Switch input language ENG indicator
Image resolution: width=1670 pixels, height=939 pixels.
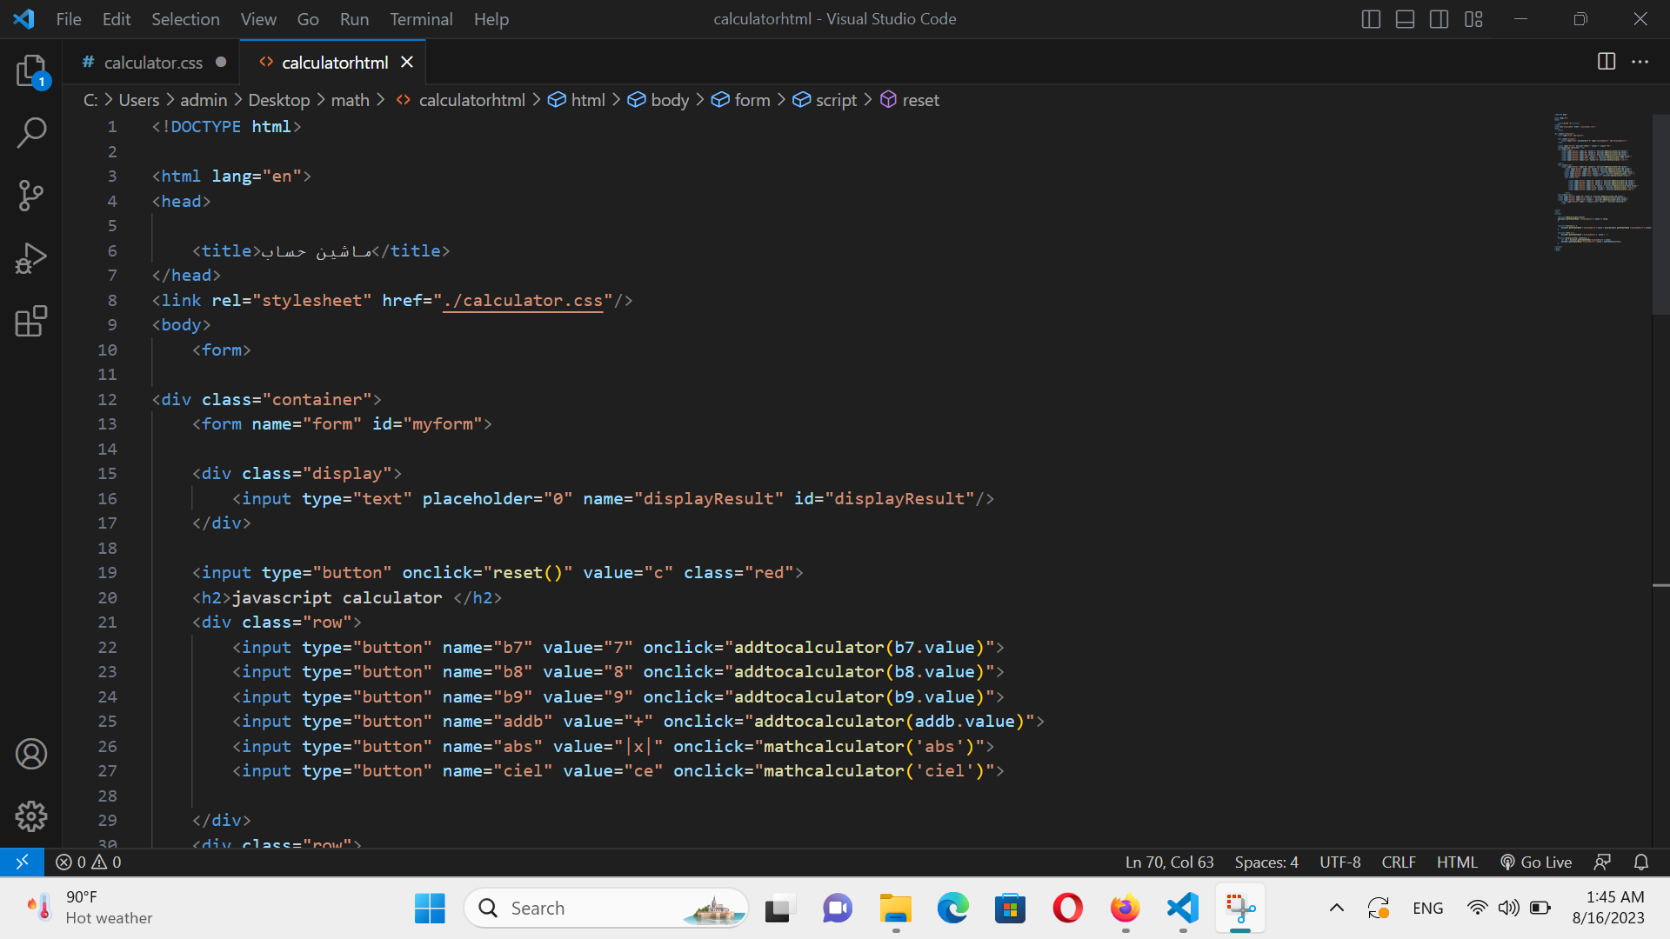[1427, 909]
